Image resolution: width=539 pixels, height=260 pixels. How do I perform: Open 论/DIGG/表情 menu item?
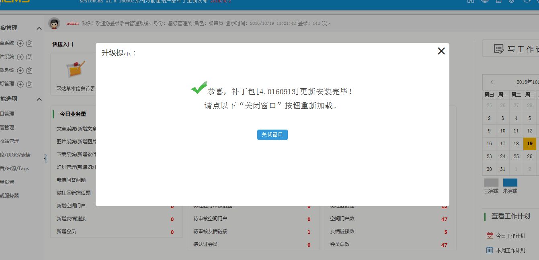click(x=15, y=155)
